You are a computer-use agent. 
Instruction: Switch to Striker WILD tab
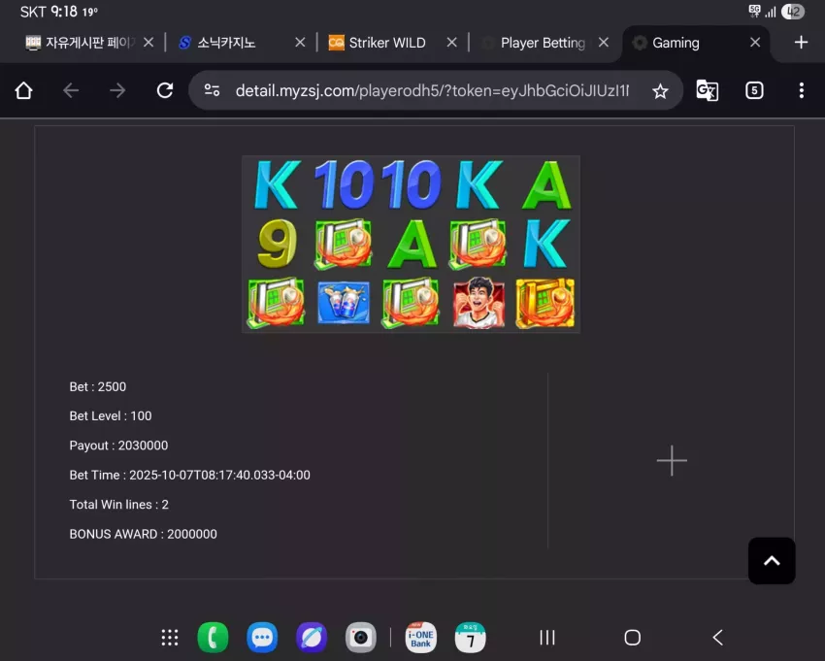click(x=377, y=43)
